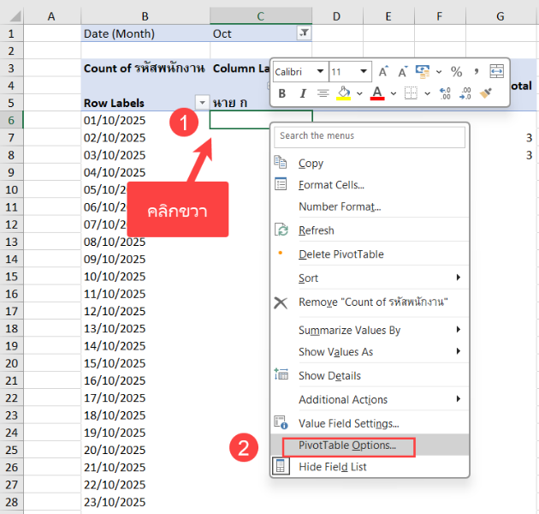Choose PivotTable Options from context menu
The image size is (539, 514).
(346, 445)
